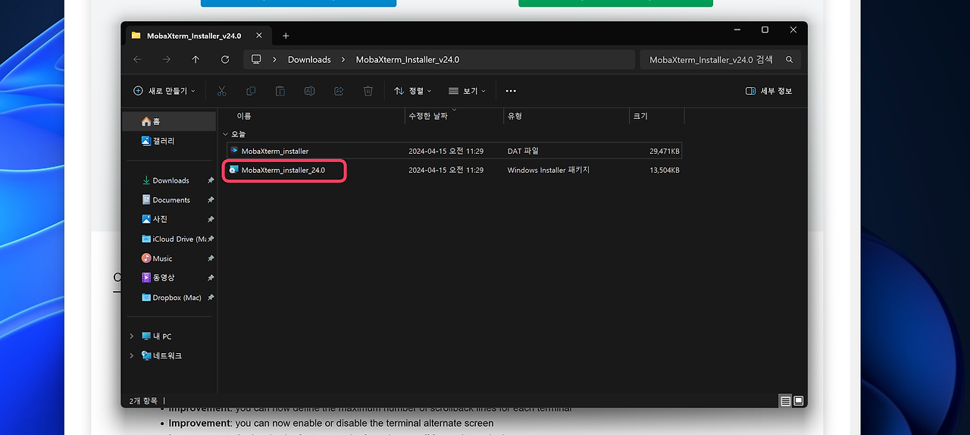Image resolution: width=970 pixels, height=435 pixels.
Task: Open 정렬 sort dropdown
Action: click(413, 91)
